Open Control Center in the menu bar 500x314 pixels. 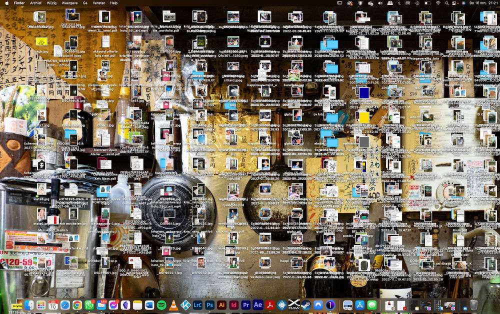tap(454, 3)
